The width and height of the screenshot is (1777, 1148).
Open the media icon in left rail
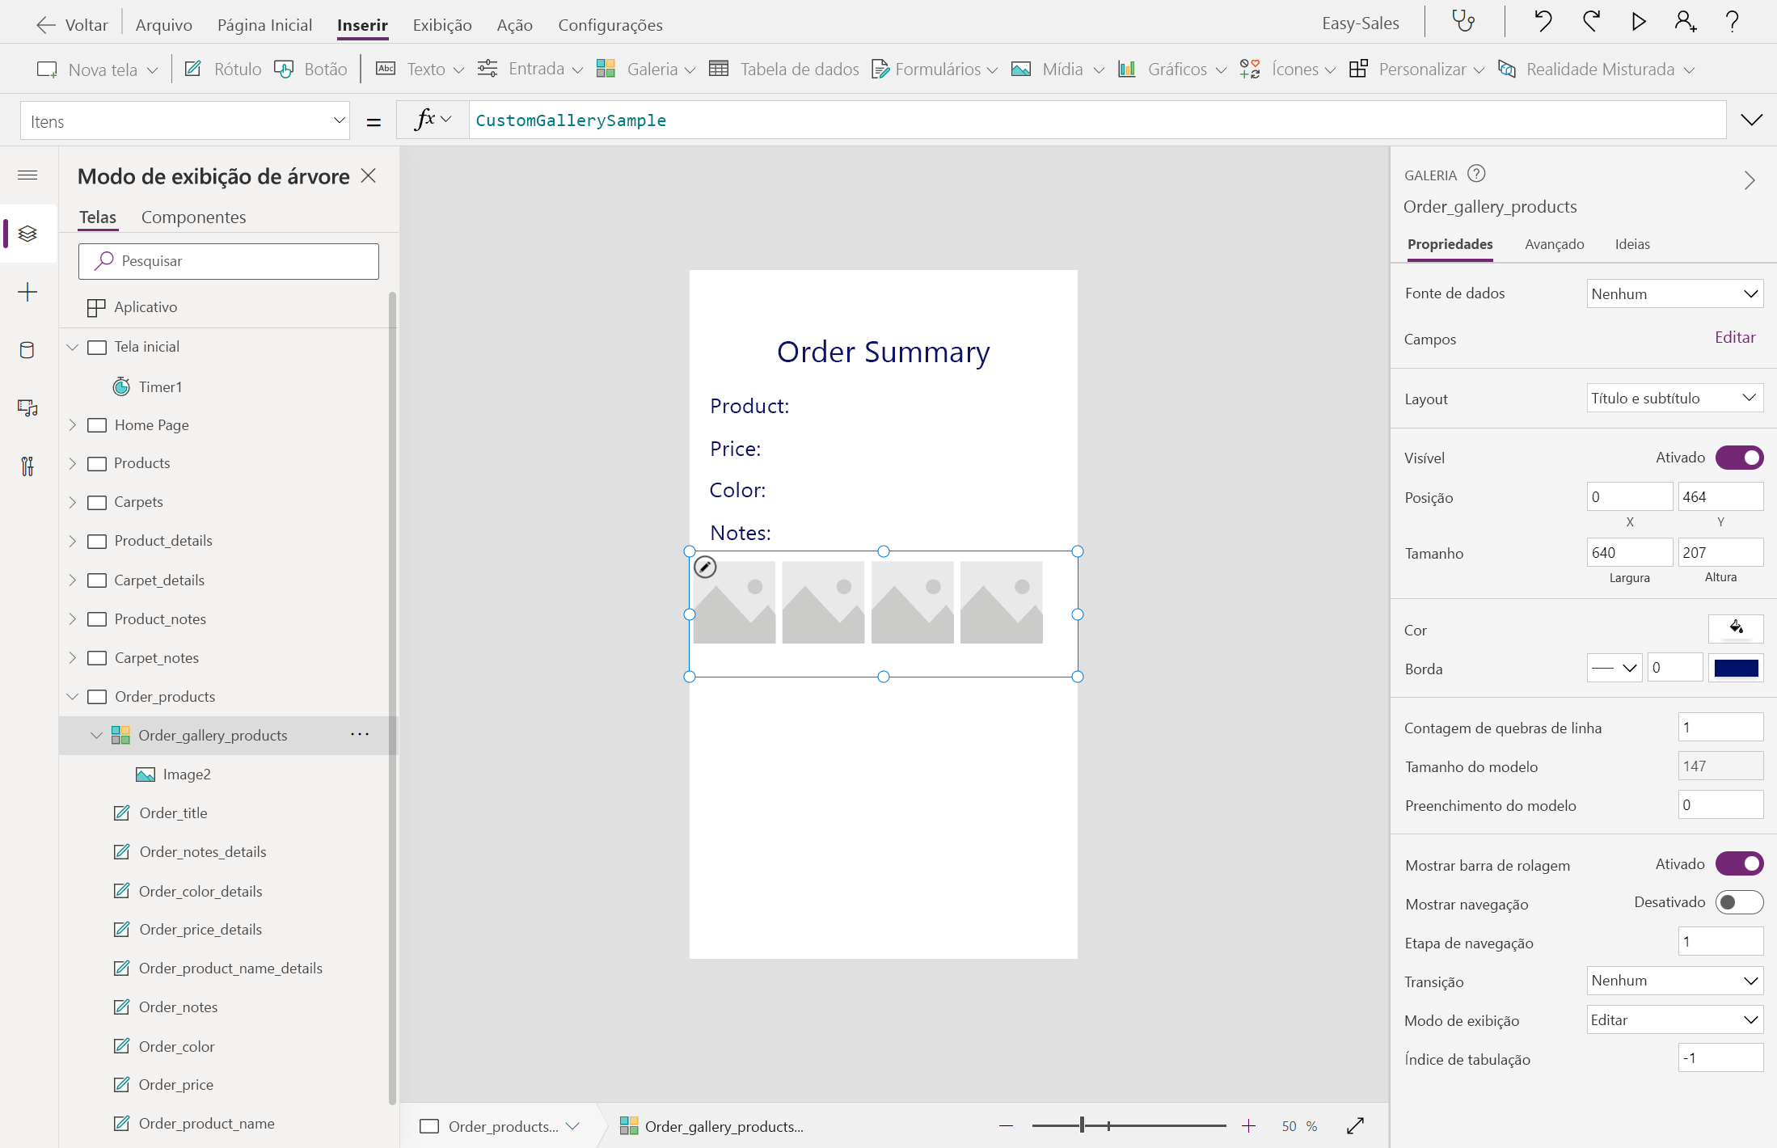coord(27,408)
